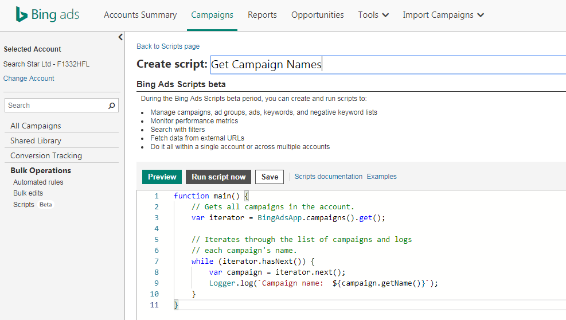Click Back to Scripts page link
Screen dimensions: 566x320
coord(168,46)
